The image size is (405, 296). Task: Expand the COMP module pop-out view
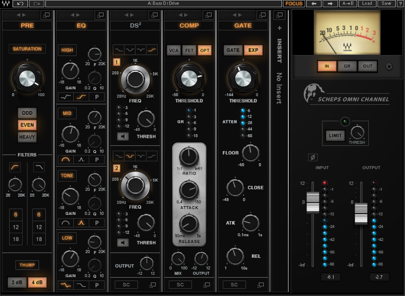[x=208, y=15]
